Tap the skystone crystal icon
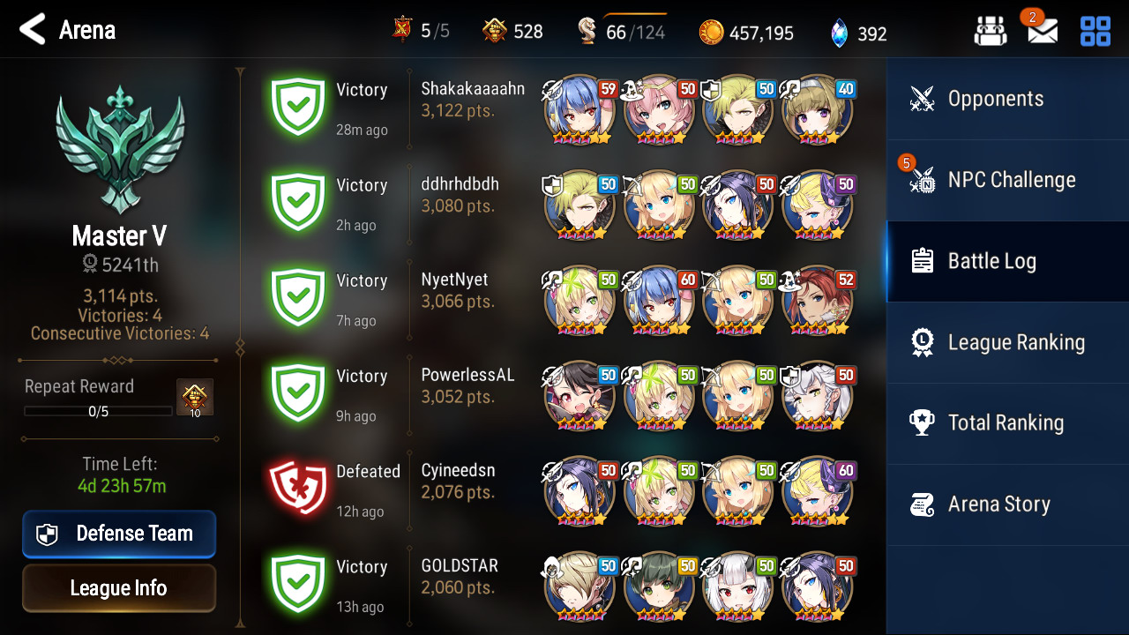 pyautogui.click(x=839, y=33)
